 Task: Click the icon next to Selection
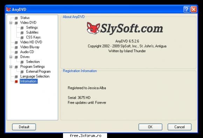point(22,62)
